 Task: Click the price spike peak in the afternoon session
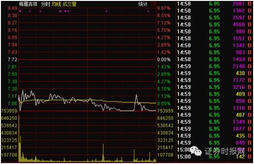(137, 95)
